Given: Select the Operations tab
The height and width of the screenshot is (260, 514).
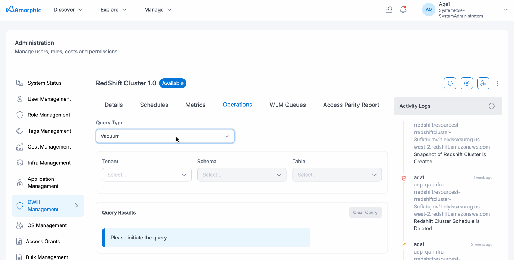Looking at the screenshot, I should [237, 105].
